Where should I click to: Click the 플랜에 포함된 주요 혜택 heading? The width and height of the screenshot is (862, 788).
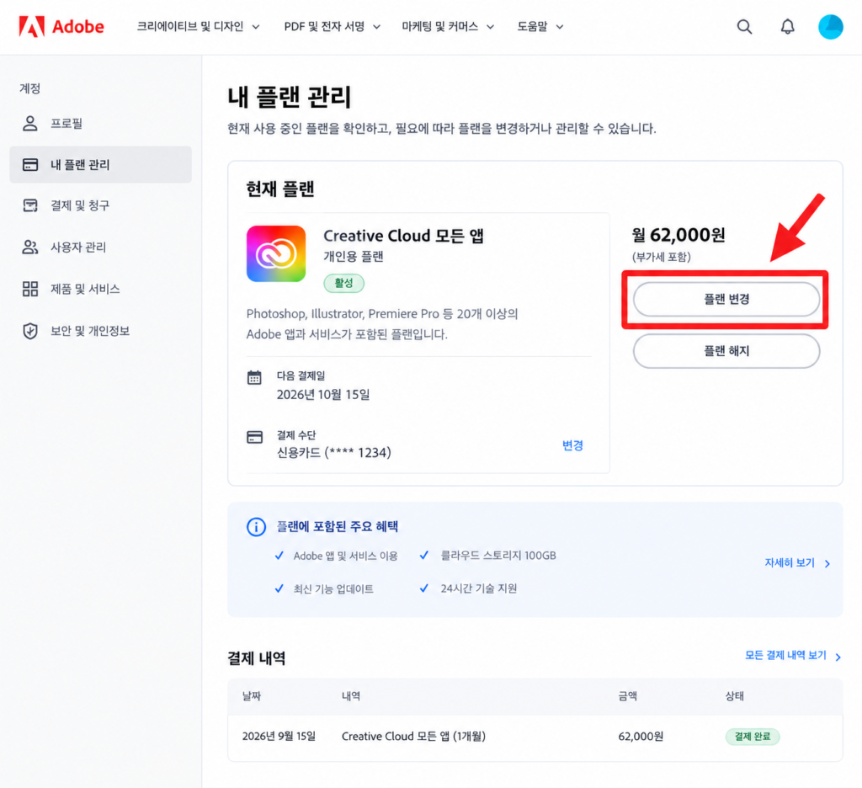point(337,526)
